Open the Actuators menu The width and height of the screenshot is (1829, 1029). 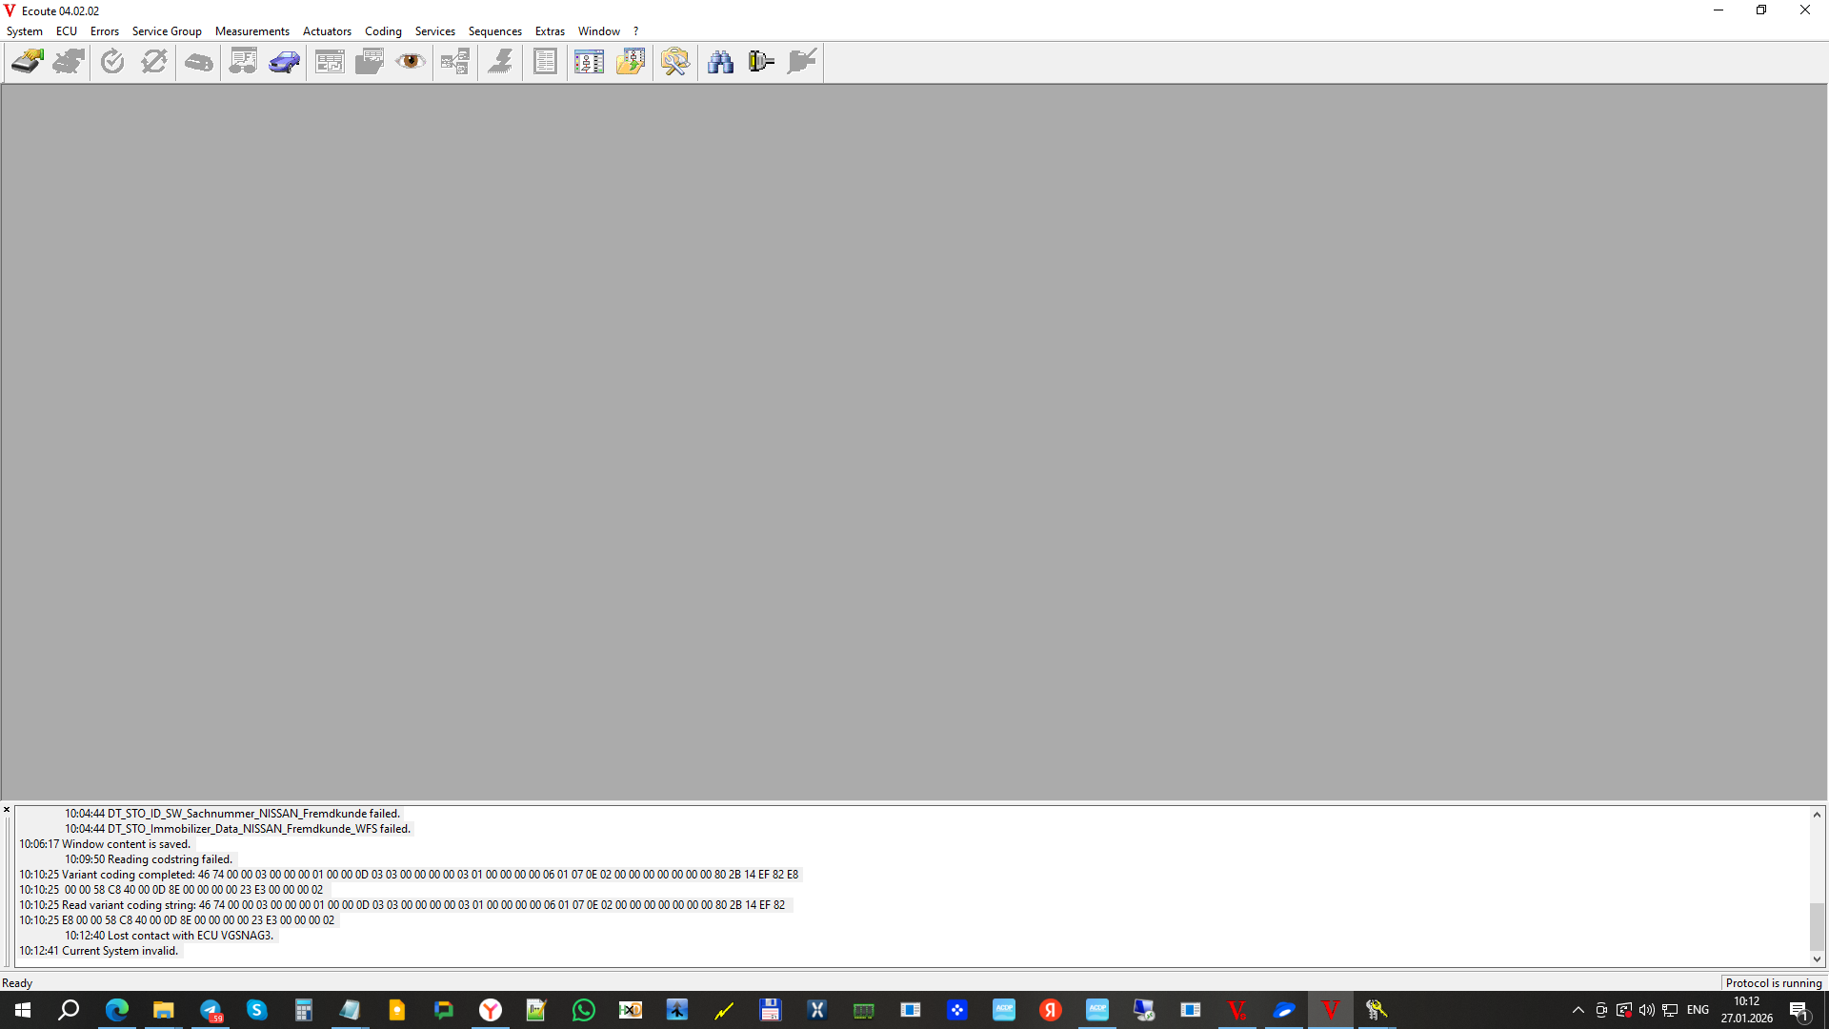point(327,31)
